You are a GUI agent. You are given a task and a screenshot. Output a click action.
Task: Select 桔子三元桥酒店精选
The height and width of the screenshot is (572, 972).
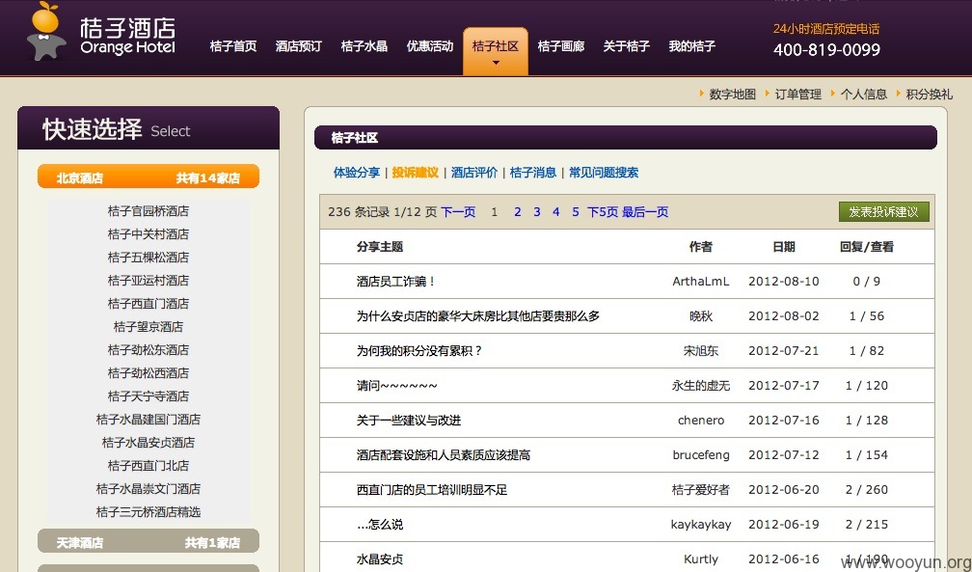(148, 512)
